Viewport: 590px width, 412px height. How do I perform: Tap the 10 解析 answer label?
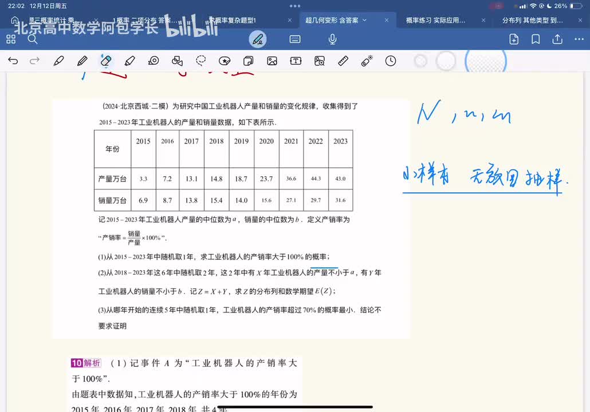(86, 363)
